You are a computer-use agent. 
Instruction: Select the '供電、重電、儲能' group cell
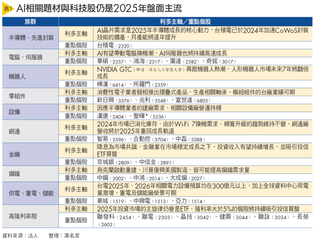point(31,193)
